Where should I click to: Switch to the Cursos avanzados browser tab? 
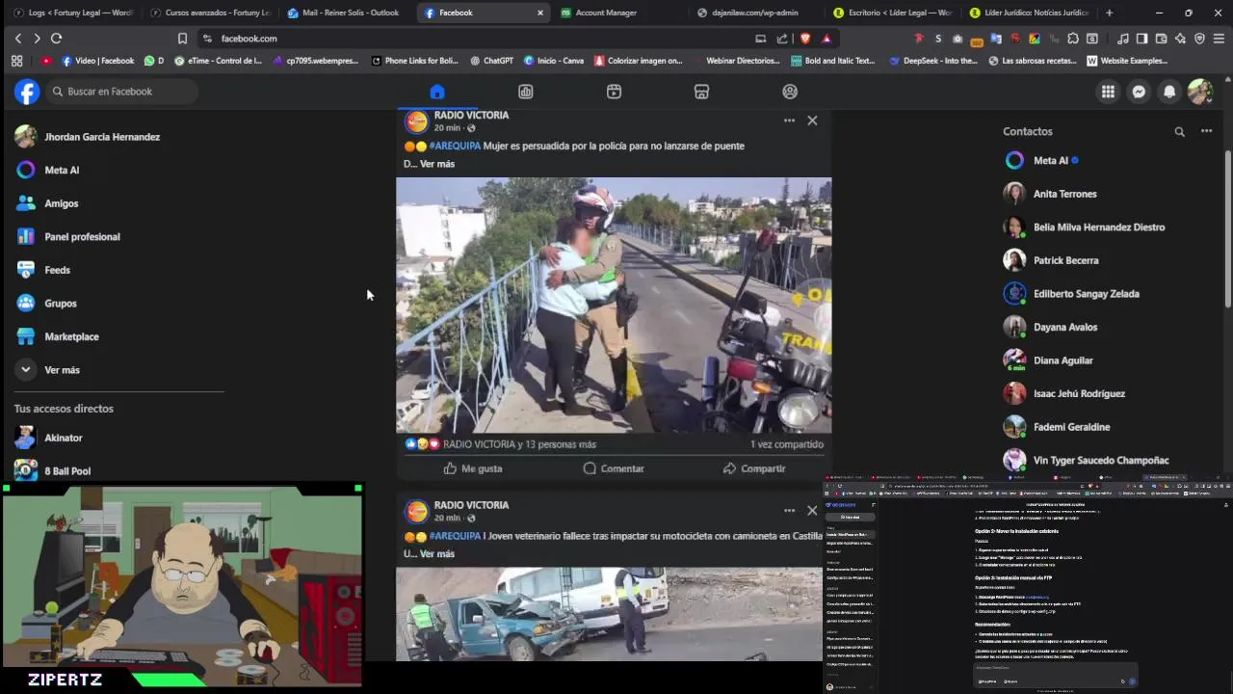coord(210,13)
